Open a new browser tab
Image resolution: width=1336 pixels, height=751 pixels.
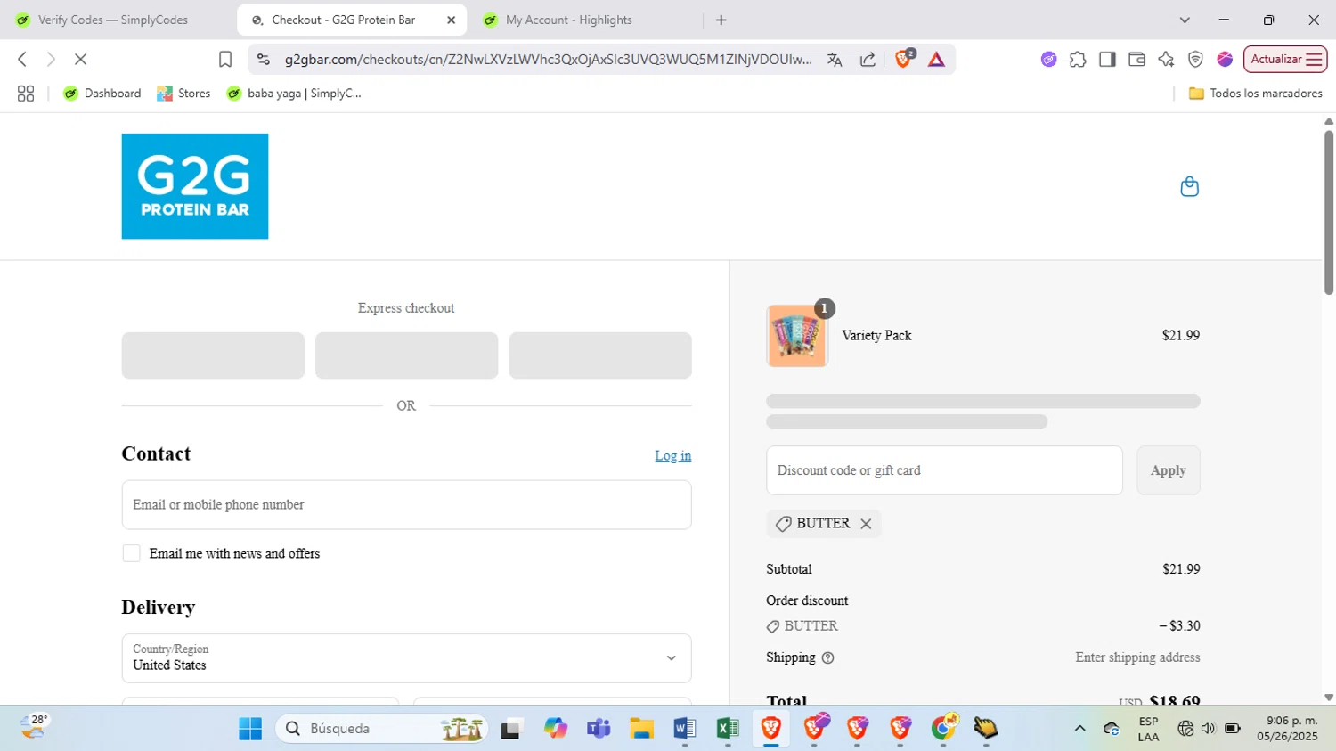pos(721,20)
